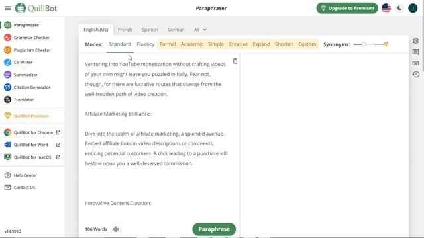This screenshot has width=424, height=238.
Task: Click the 'Innovative Content Curation:' heading text
Action: click(x=118, y=203)
